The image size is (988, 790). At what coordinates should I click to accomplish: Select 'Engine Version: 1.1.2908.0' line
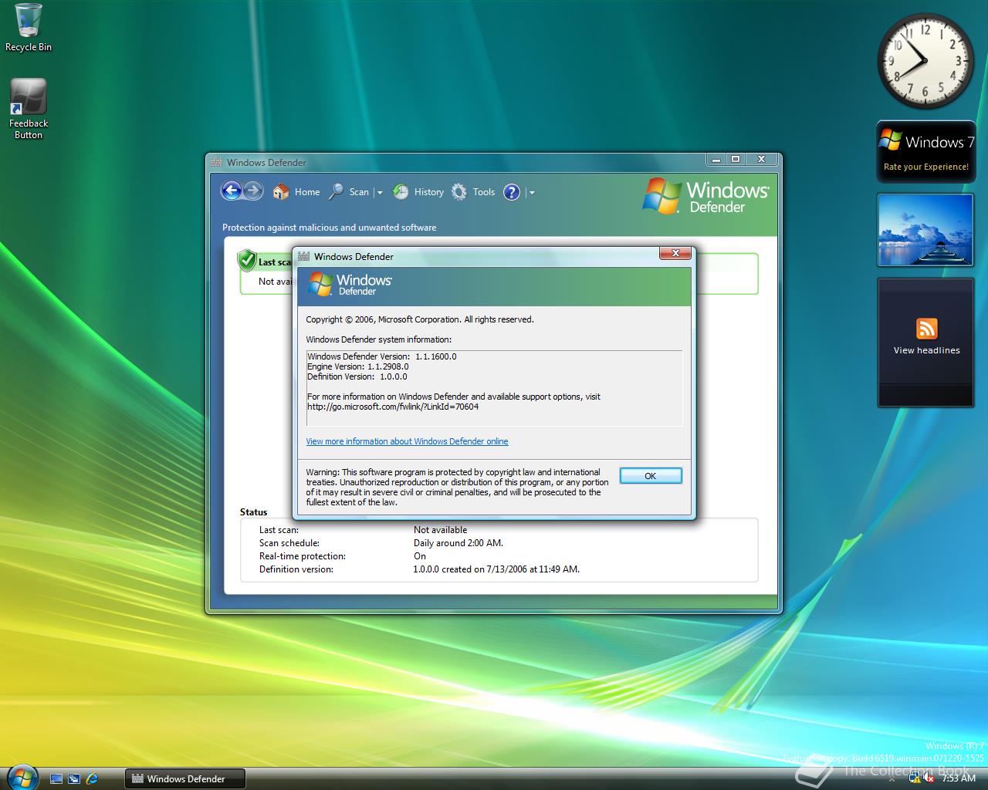click(x=358, y=366)
